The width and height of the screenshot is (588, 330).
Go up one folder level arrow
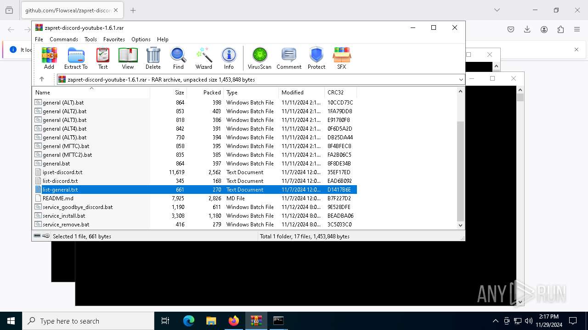(42, 79)
